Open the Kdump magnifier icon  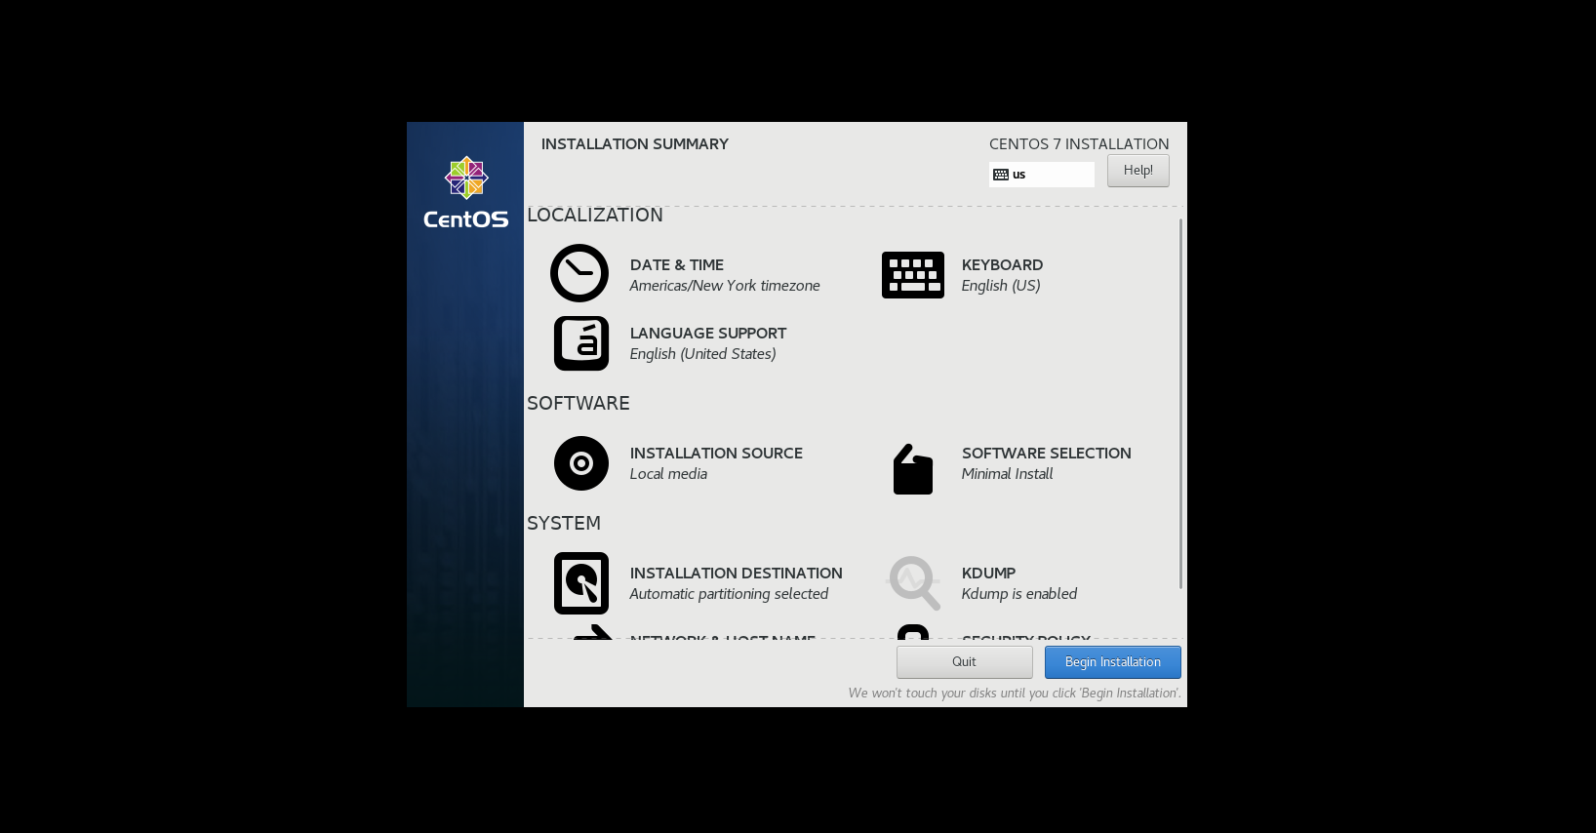point(914,583)
